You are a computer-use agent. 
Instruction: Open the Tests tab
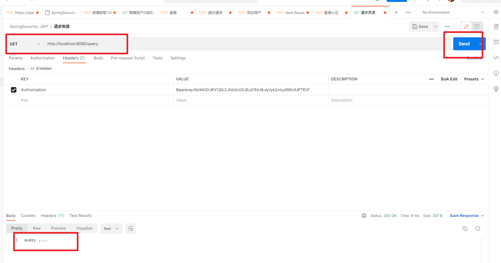[158, 58]
